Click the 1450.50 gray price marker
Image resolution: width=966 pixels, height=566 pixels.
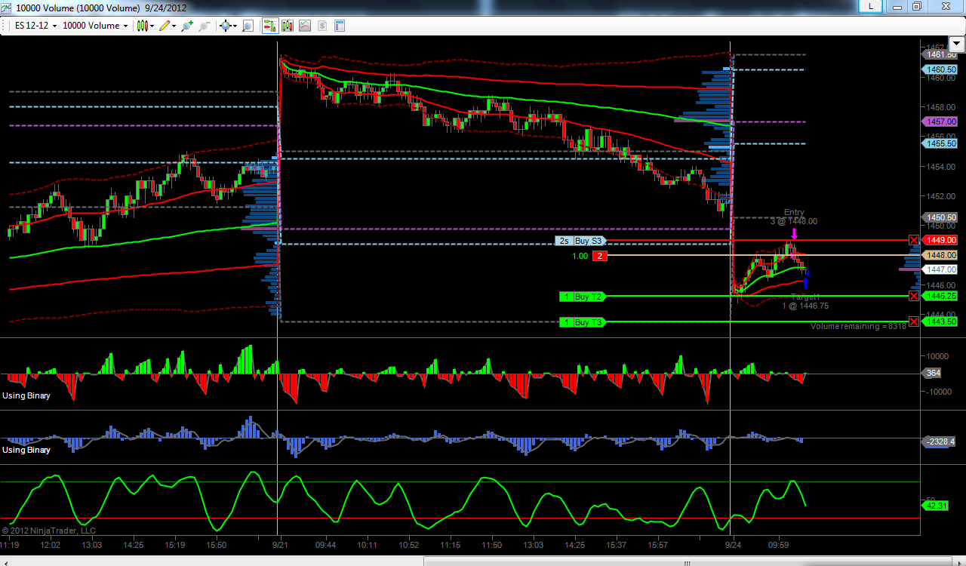click(x=939, y=217)
